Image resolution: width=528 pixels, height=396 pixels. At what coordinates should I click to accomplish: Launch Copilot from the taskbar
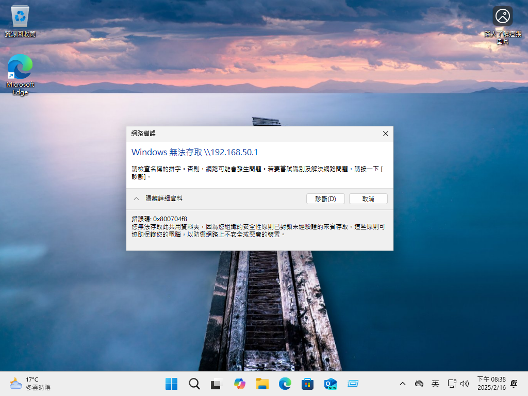(x=240, y=384)
